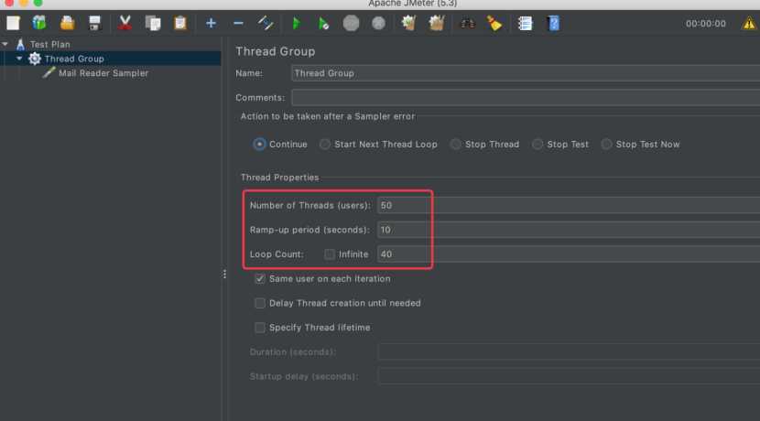
Task: Click the Stop test icon
Action: coord(351,23)
